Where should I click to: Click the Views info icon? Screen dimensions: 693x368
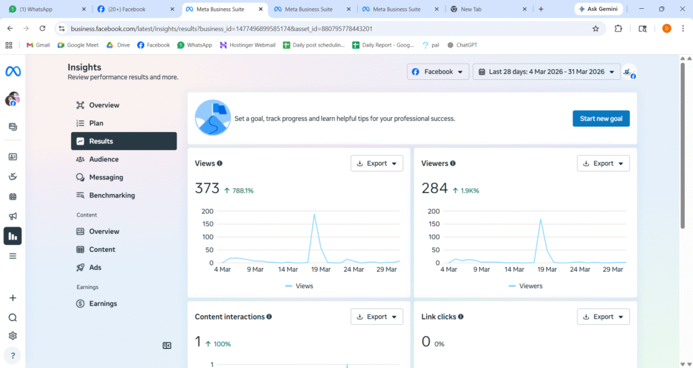tap(220, 164)
